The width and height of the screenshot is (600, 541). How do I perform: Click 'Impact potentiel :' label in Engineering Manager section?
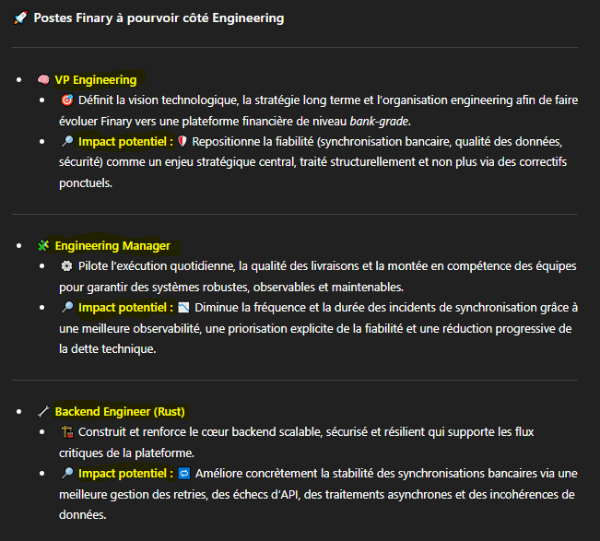126,308
